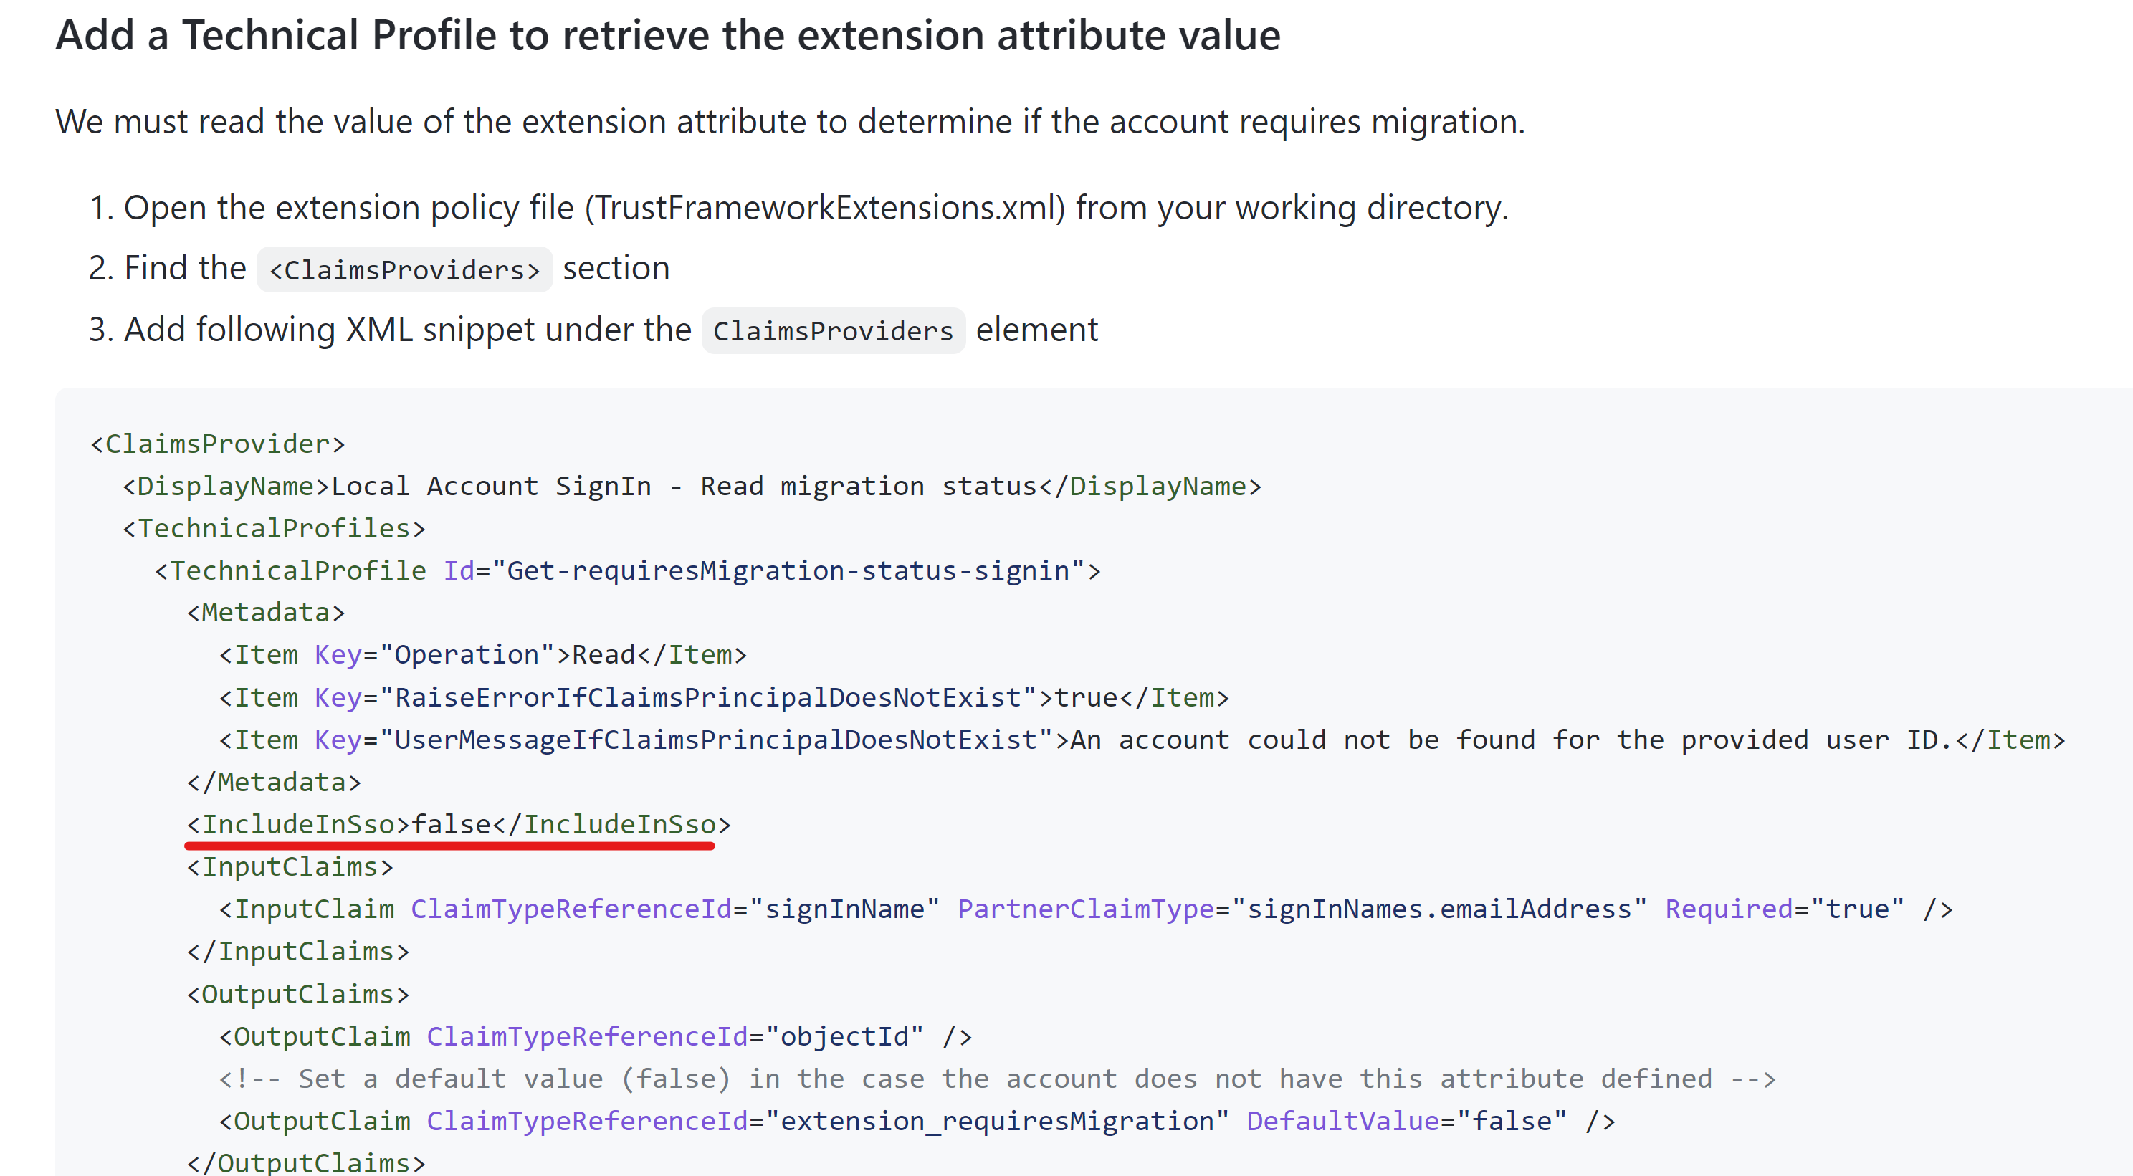2133x1176 pixels.
Task: Click the 'UserMessageIfClaimsPrincipalDoesNotExist' key text
Action: click(x=715, y=740)
